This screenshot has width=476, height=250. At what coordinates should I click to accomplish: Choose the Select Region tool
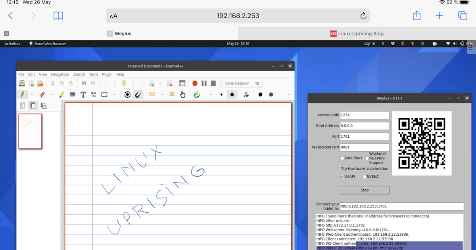pos(152,94)
